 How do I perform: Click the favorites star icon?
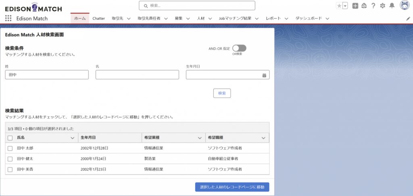[339, 6]
